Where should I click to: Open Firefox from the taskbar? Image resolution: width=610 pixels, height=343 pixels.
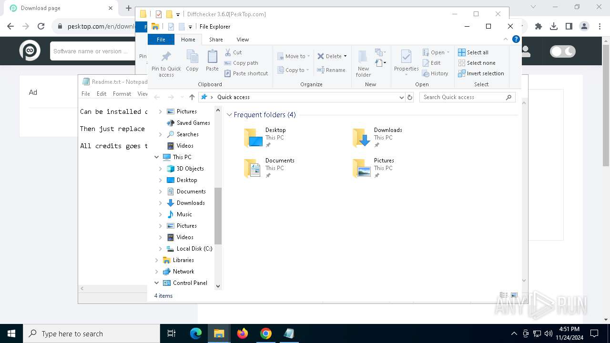243,333
